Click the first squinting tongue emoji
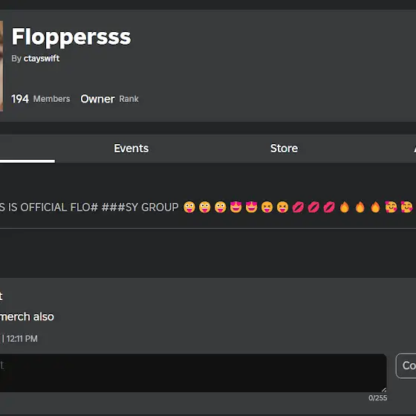The height and width of the screenshot is (416, 416). coord(267,207)
